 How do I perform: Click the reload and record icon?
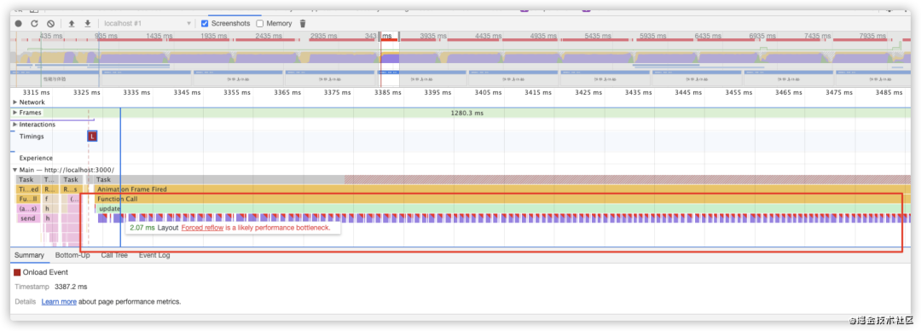click(35, 24)
